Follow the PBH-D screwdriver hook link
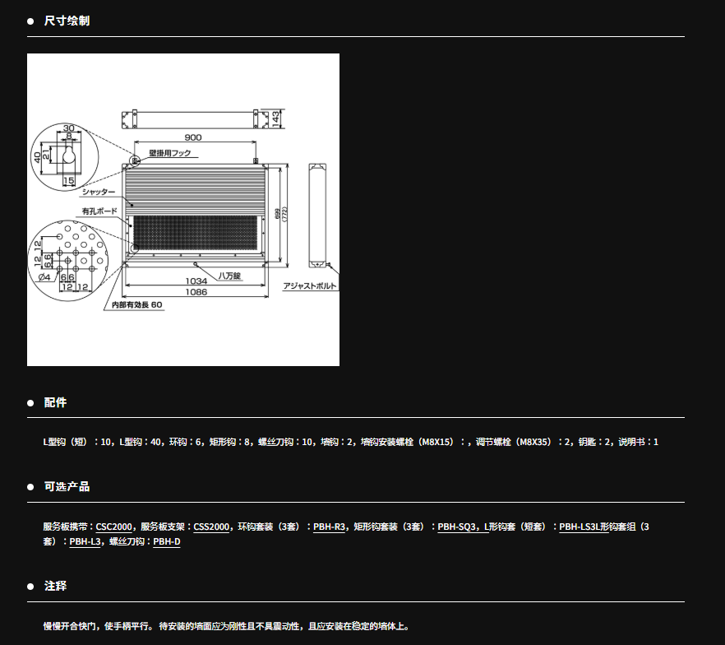725x645 pixels. point(166,542)
